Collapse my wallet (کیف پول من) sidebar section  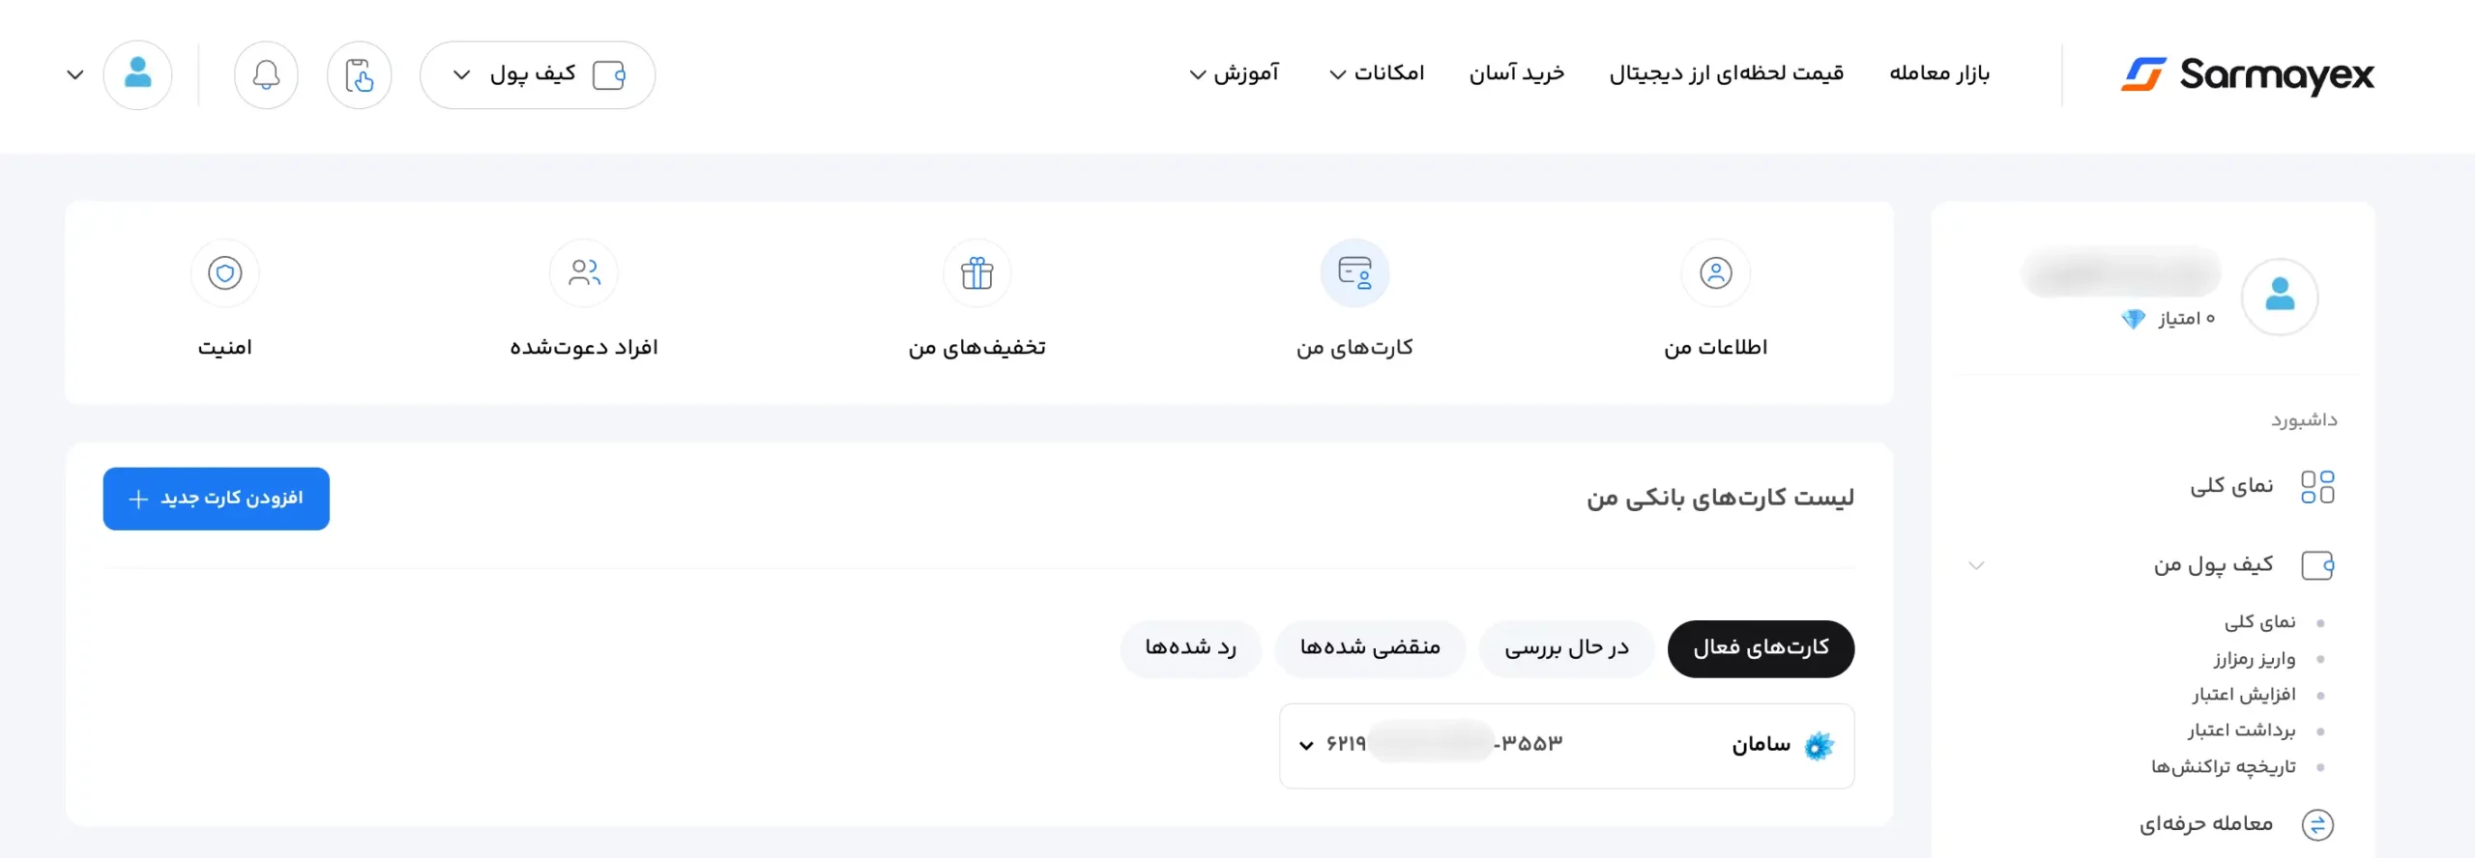[1976, 565]
